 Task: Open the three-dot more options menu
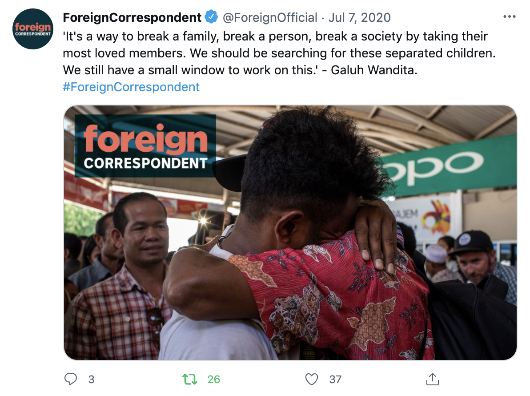(510, 16)
